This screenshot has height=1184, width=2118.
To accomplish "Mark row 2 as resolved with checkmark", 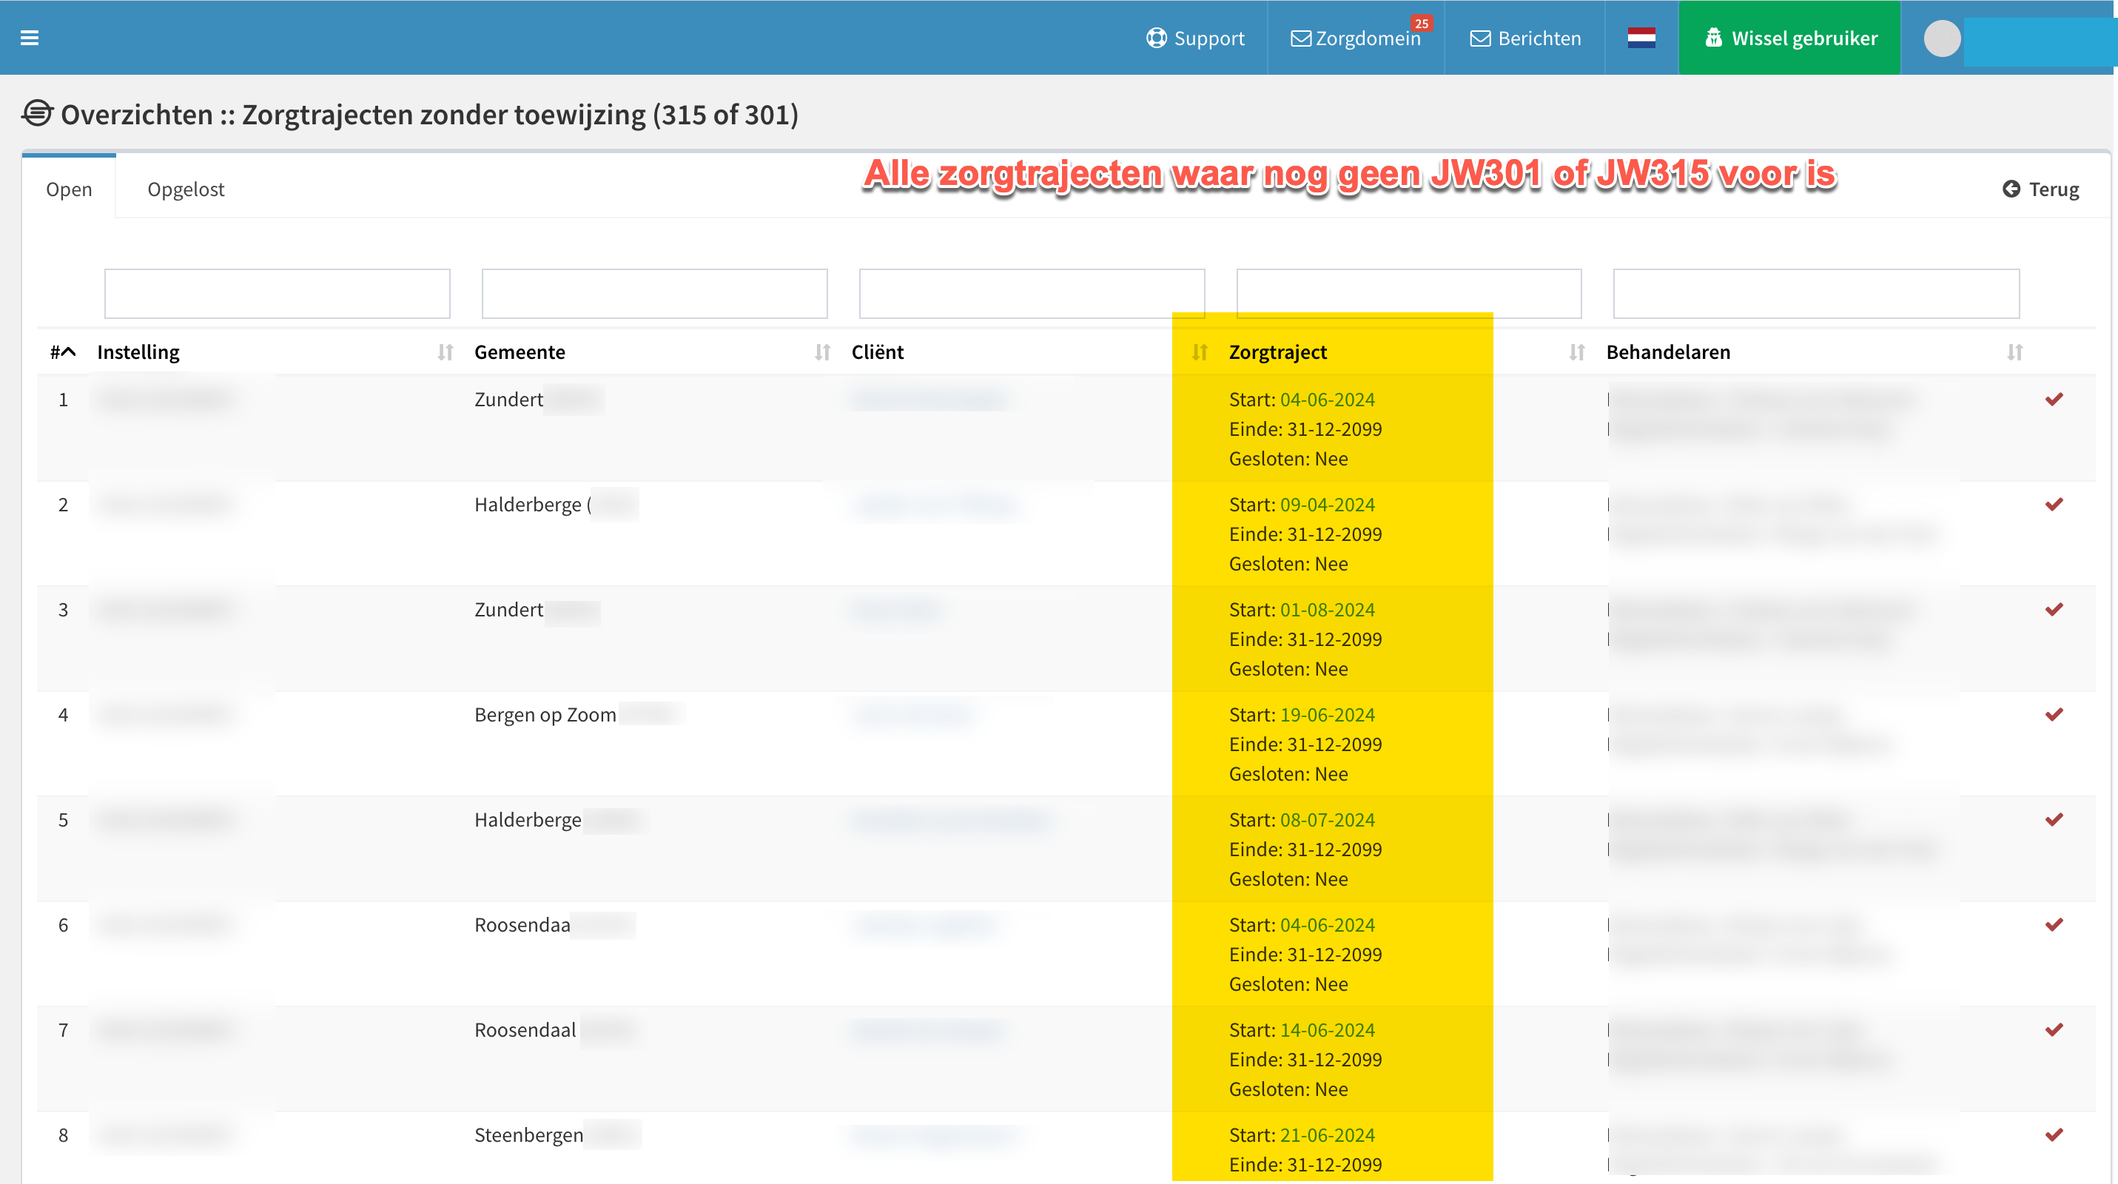I will 2054,505.
